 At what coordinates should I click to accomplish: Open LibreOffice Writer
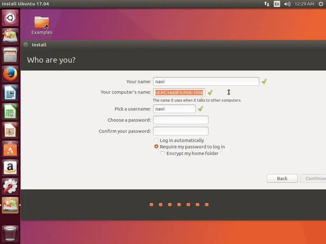10,93
